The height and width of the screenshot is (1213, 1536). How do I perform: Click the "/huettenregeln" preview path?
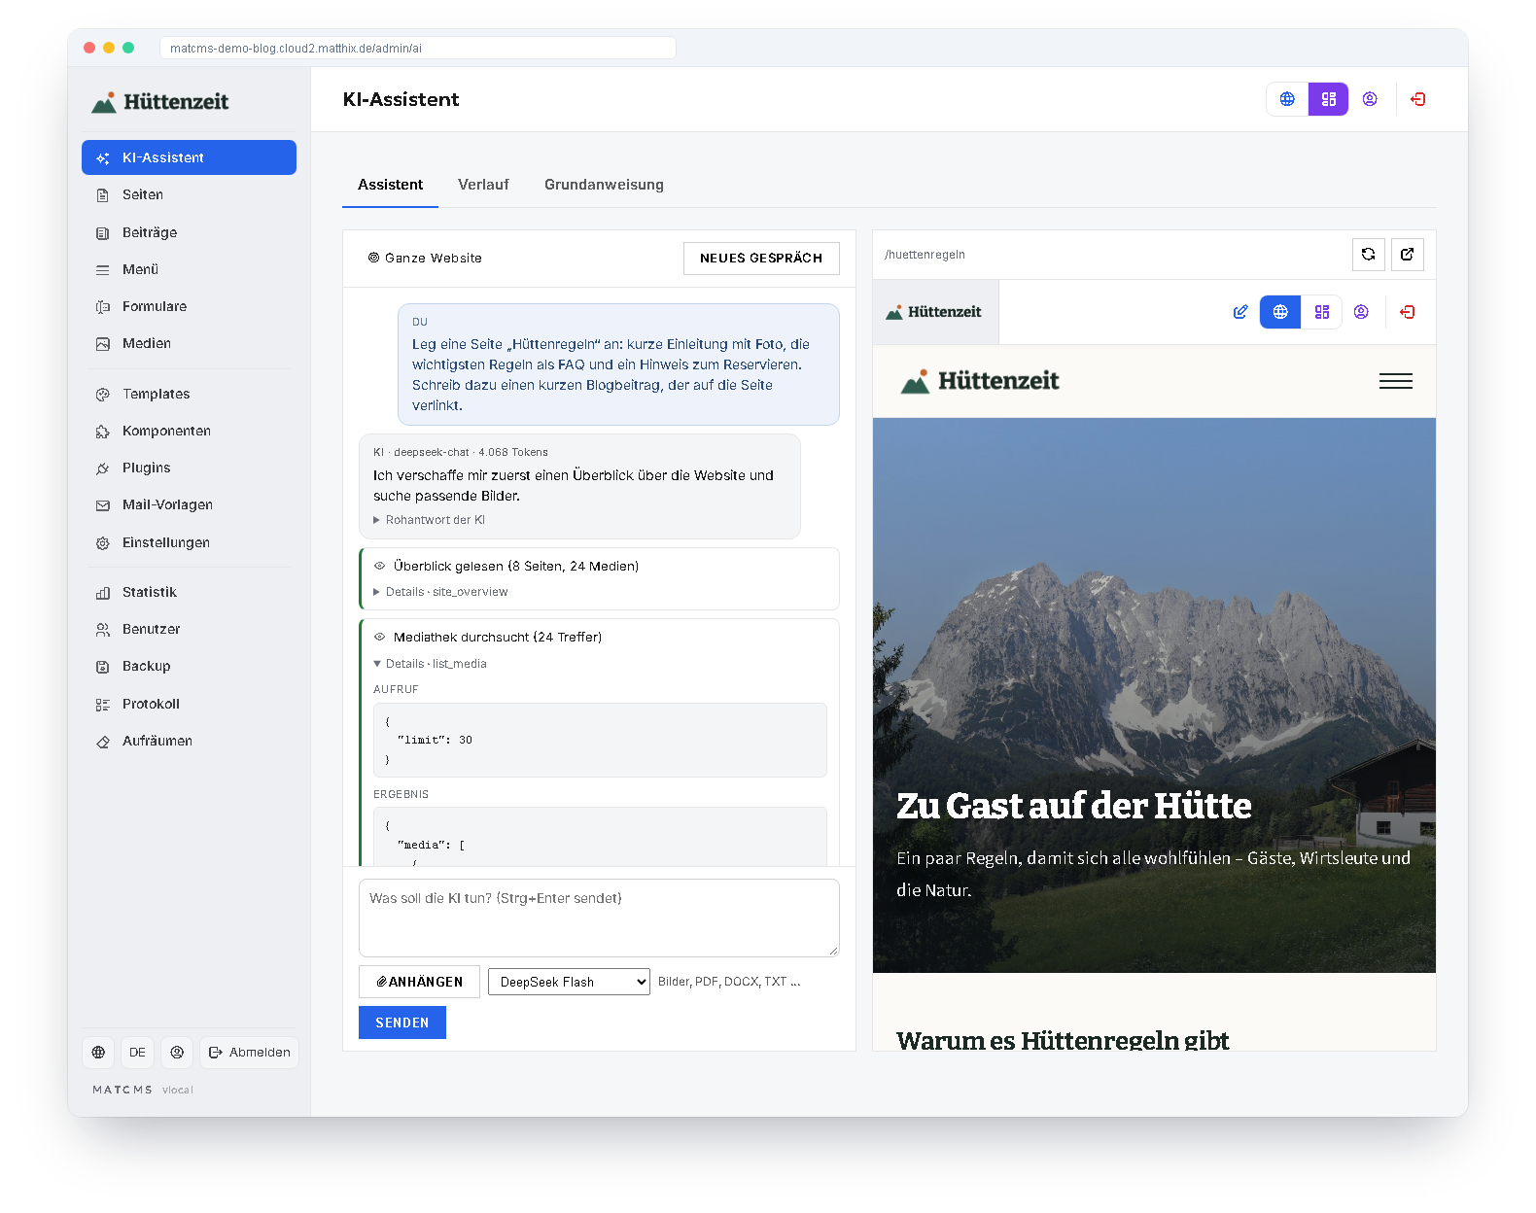pos(925,255)
